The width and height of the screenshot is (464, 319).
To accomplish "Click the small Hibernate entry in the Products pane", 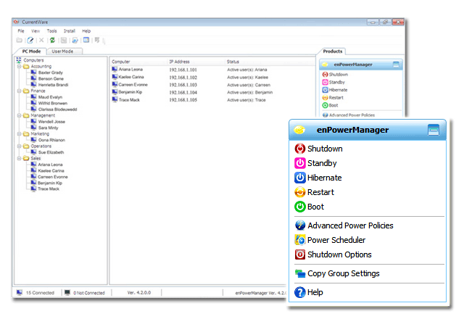I will click(x=335, y=90).
